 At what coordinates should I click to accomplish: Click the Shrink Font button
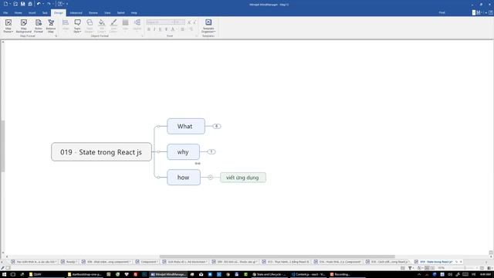point(195,22)
